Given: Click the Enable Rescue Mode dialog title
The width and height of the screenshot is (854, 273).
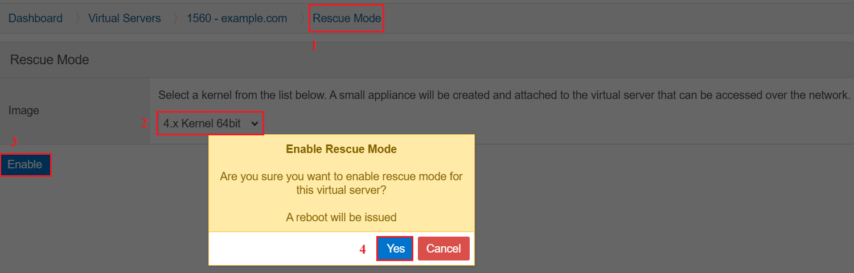Looking at the screenshot, I should (341, 150).
